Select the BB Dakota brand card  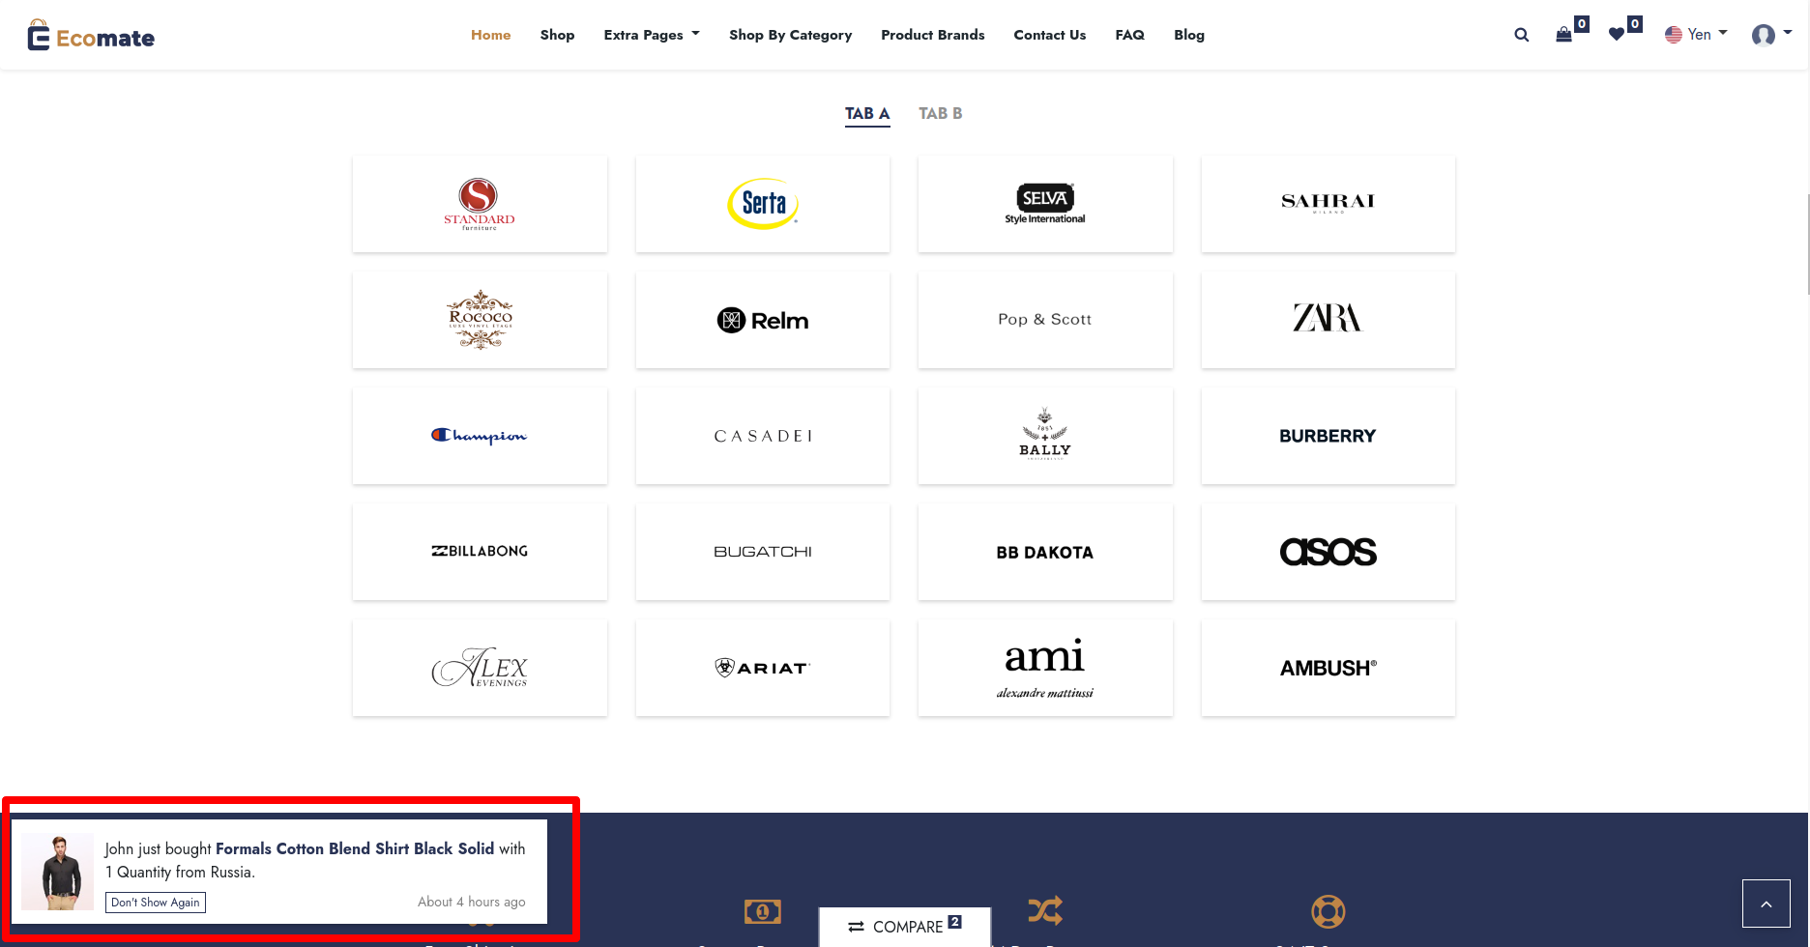(1045, 552)
